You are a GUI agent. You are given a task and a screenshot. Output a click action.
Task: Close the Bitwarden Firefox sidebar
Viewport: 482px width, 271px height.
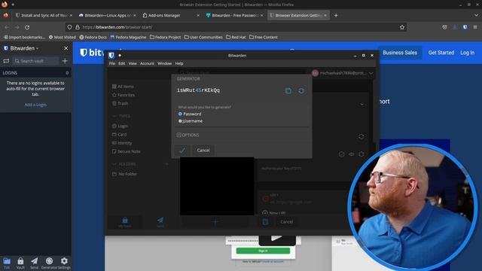click(66, 48)
